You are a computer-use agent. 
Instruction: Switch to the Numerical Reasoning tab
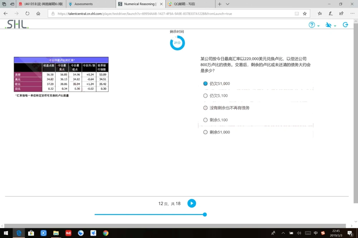coord(140,4)
